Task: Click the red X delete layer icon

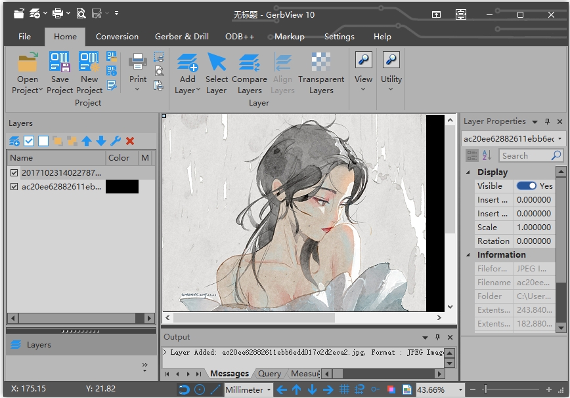Action: [x=130, y=141]
